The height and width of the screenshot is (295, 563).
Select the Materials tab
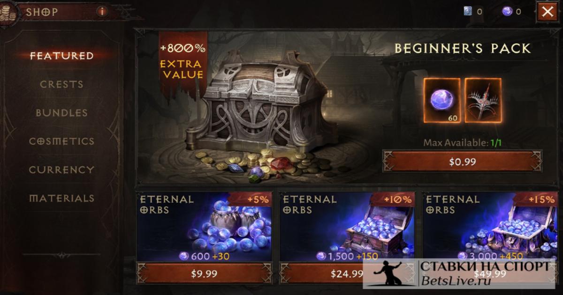coord(62,199)
